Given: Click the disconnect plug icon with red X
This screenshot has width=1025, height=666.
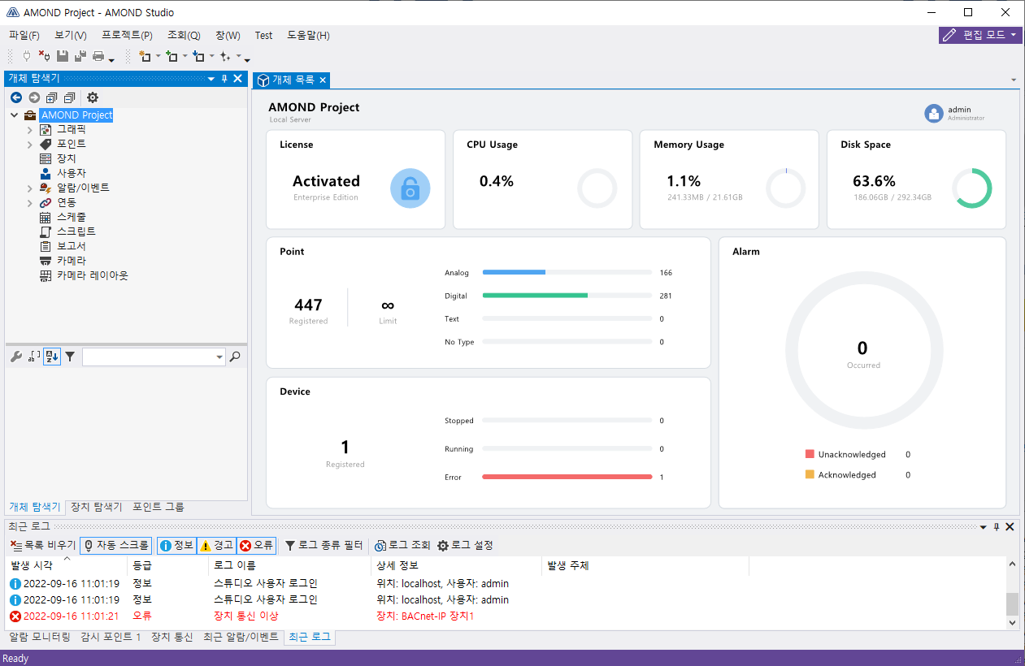Looking at the screenshot, I should coord(45,56).
